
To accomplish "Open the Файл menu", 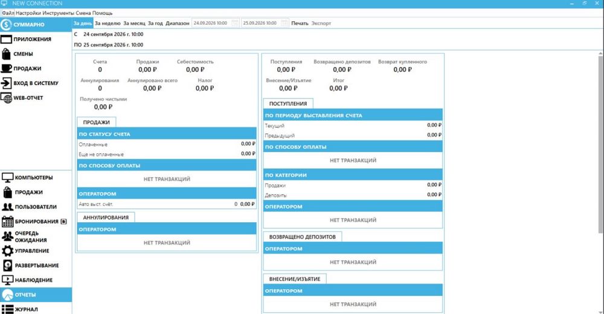I will point(8,13).
